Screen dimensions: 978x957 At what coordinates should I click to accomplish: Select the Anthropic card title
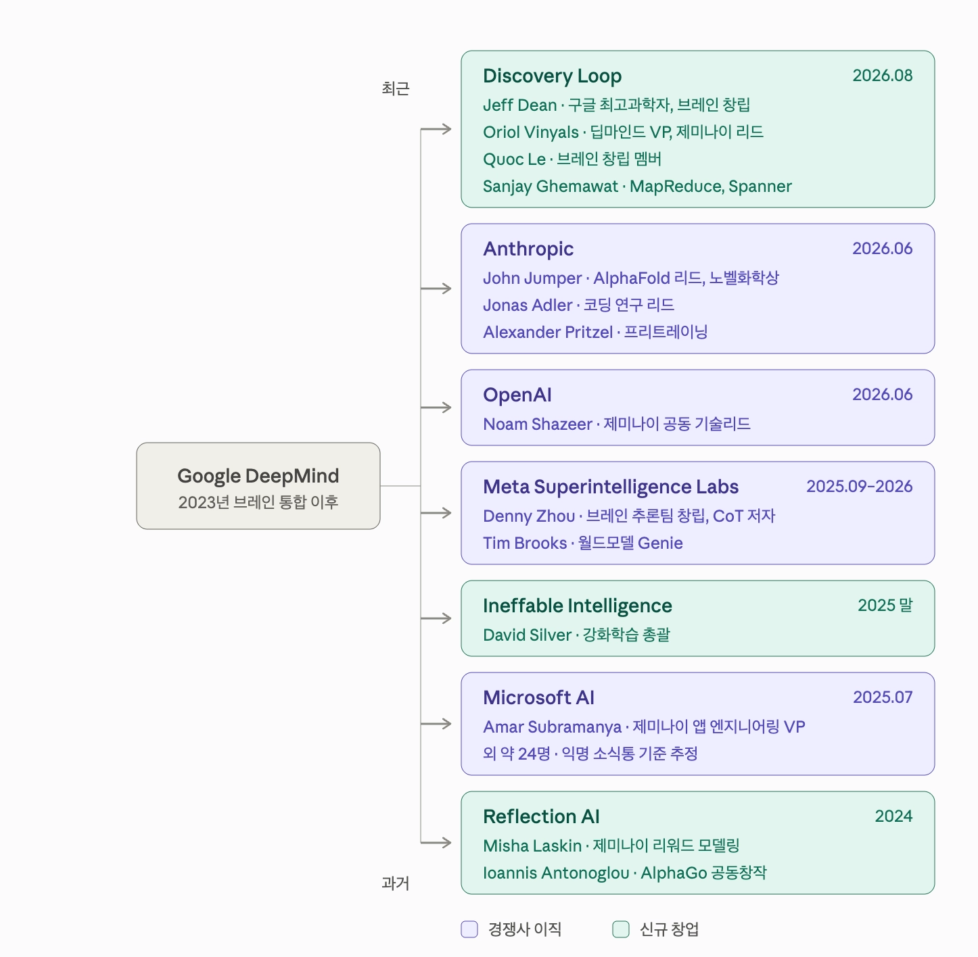[x=528, y=249]
